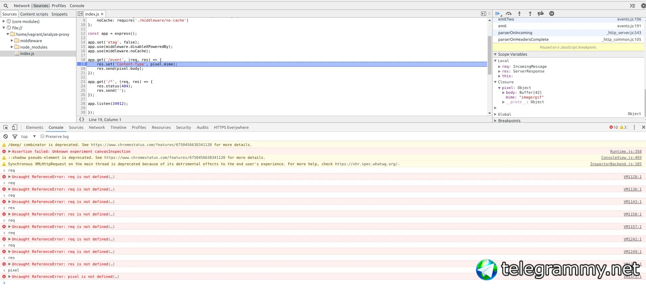
Task: Select the parserOnIncoming call stack frame
Action: coord(568,33)
